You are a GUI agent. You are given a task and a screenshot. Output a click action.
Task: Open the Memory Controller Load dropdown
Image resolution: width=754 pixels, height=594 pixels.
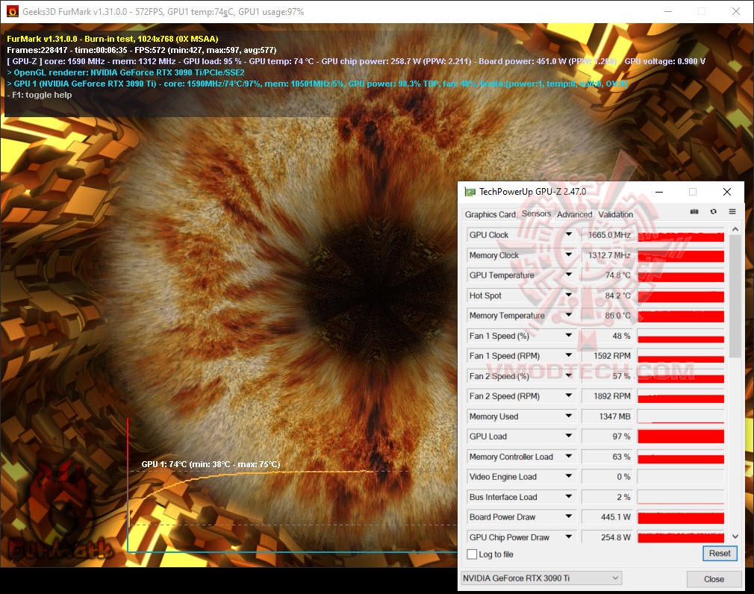[x=568, y=456]
